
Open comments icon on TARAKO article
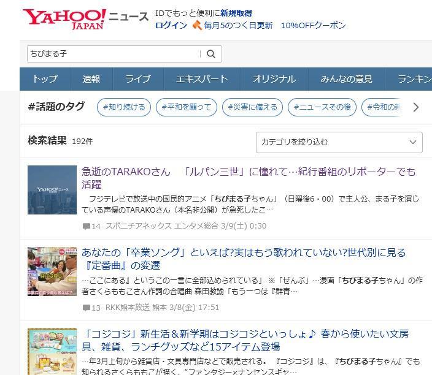click(x=87, y=226)
